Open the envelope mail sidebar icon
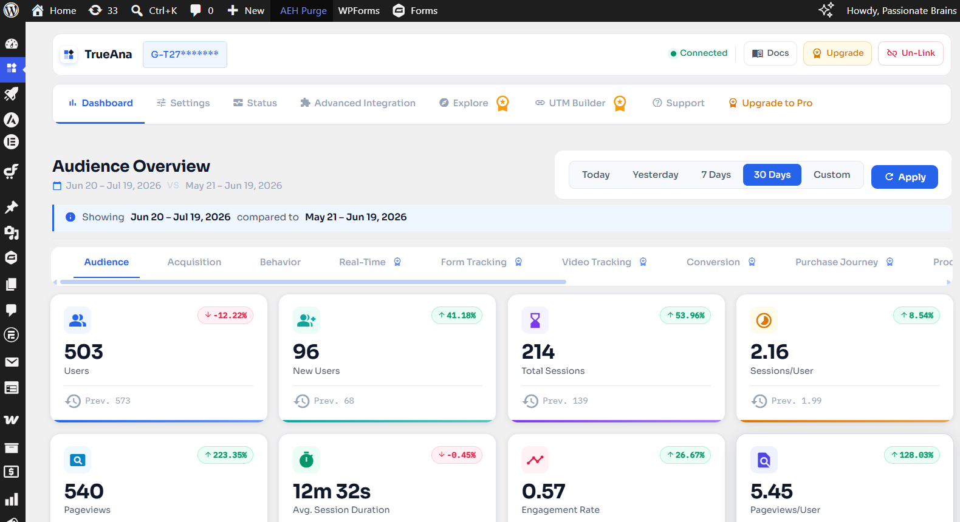Screen dimensions: 960x522 tap(12, 362)
